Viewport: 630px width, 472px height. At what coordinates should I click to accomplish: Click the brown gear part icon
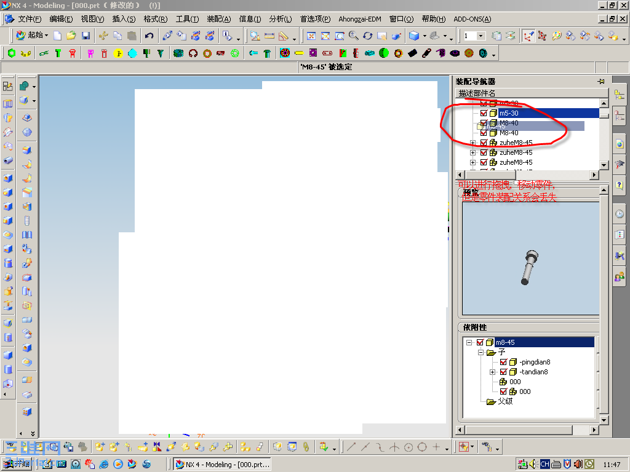coord(469,53)
